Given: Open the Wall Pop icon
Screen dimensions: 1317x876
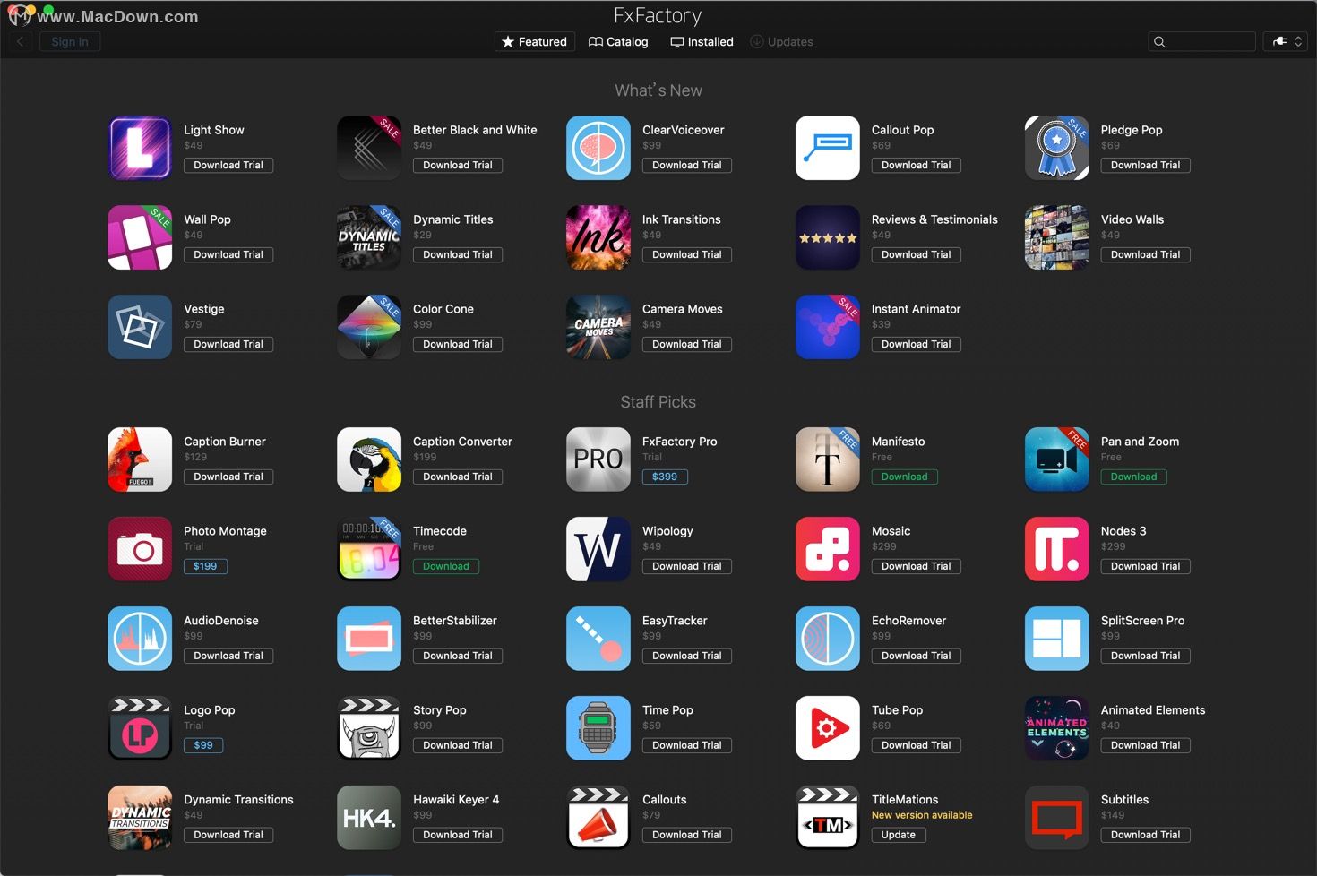Looking at the screenshot, I should (x=140, y=237).
